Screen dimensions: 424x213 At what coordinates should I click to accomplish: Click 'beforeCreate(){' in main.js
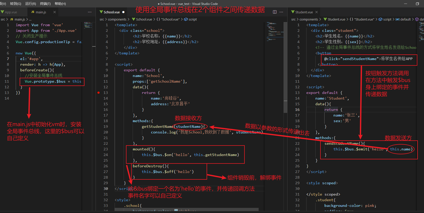point(37,70)
